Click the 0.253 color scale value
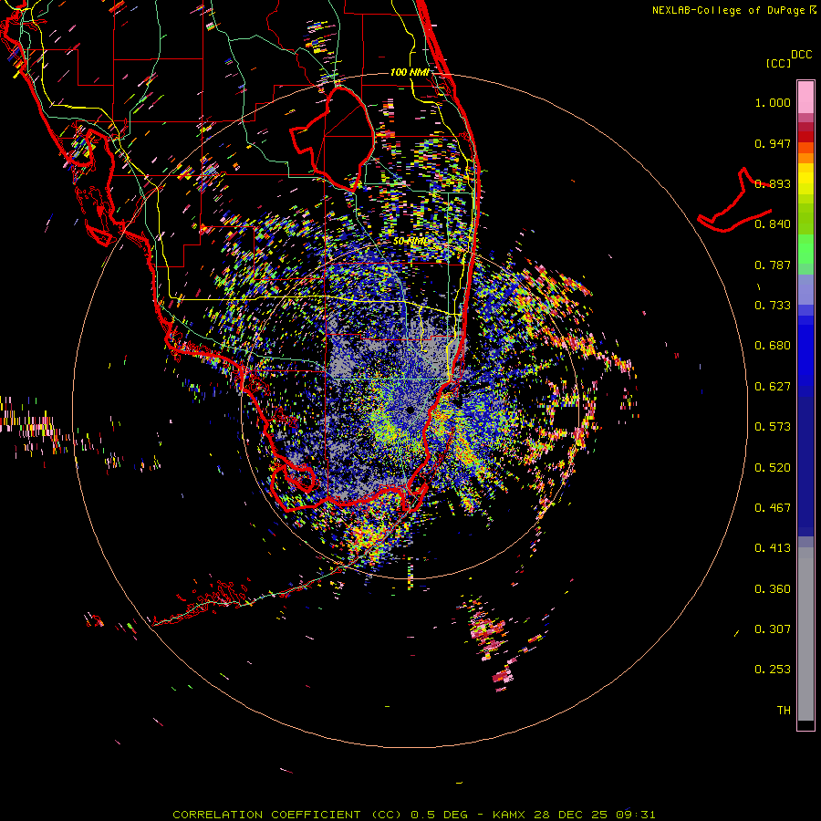This screenshot has width=821, height=821. 773,670
